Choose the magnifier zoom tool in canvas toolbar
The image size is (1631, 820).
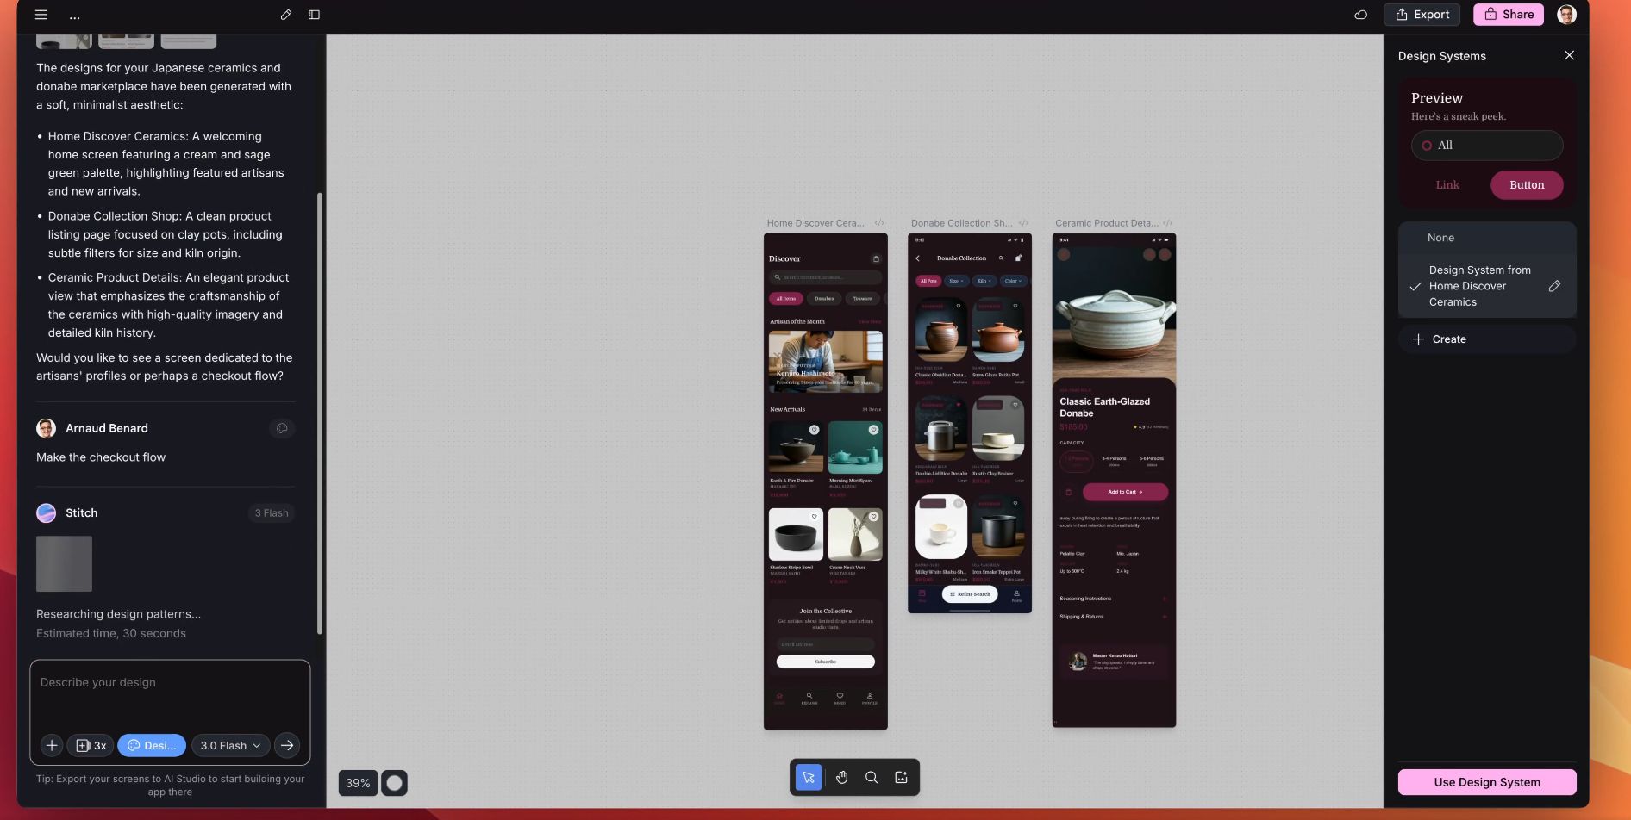click(872, 778)
